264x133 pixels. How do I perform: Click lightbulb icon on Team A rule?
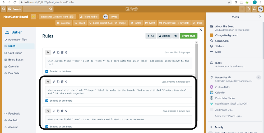(x=66, y=53)
